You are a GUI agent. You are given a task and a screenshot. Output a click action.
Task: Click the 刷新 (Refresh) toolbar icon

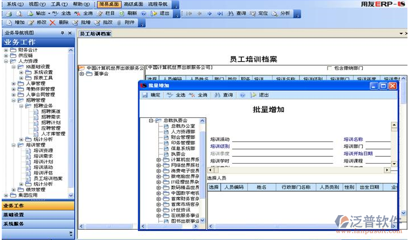coord(122,13)
